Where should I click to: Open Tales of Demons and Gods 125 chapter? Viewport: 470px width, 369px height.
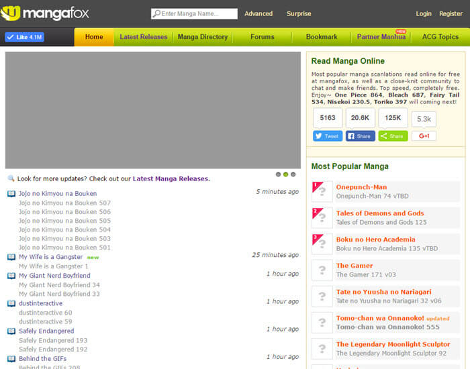(x=381, y=222)
